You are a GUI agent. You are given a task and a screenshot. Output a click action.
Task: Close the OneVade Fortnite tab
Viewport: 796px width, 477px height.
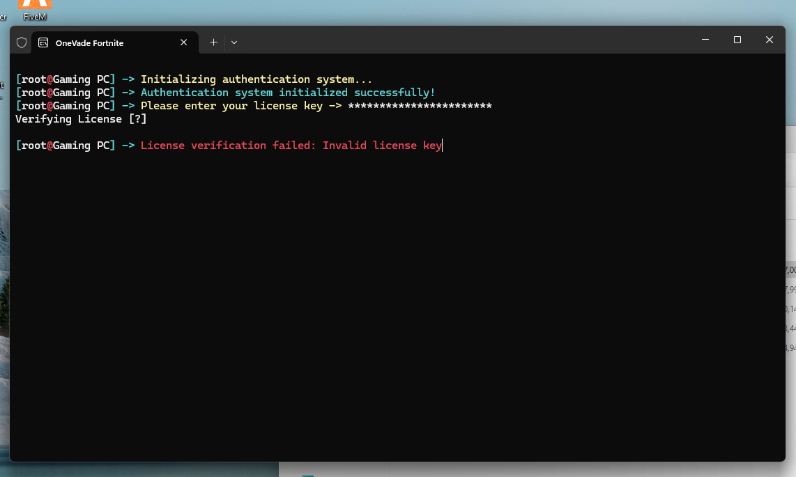[x=184, y=42]
